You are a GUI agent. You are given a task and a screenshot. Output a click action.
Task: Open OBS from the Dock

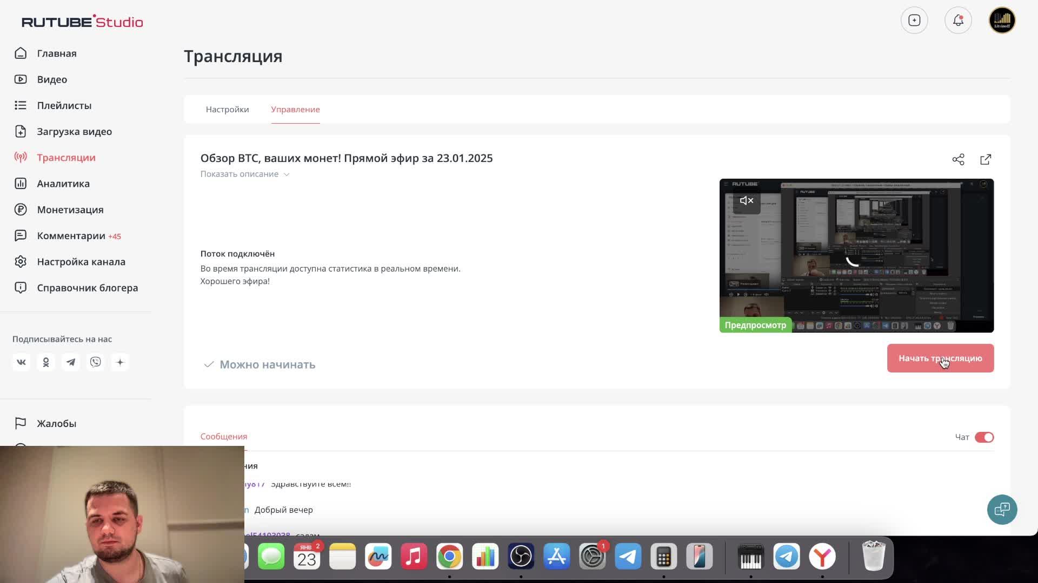coord(521,557)
